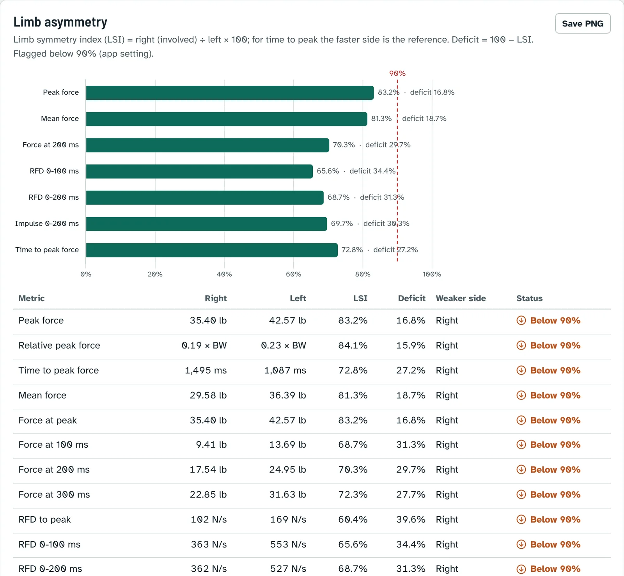This screenshot has height=576, width=624.
Task: Click the Deficit column header
Action: coord(411,298)
